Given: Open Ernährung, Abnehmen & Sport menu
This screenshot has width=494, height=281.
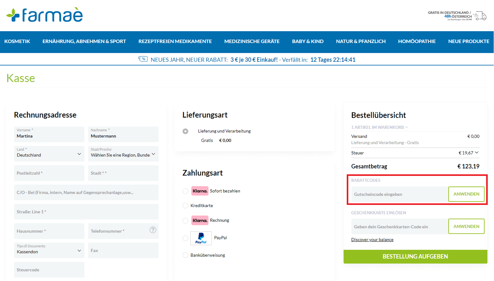Looking at the screenshot, I should tap(84, 41).
